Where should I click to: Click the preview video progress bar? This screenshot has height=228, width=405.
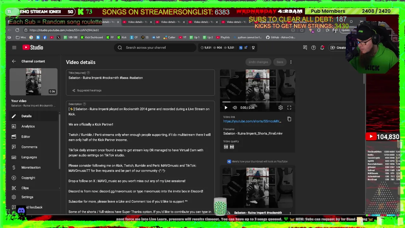click(x=258, y=102)
